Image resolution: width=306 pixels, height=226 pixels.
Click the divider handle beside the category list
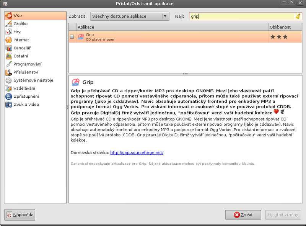pyautogui.click(x=68, y=107)
